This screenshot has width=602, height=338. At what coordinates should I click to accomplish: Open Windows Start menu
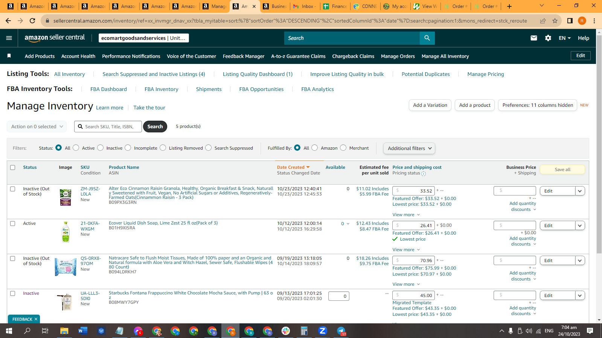point(9,331)
